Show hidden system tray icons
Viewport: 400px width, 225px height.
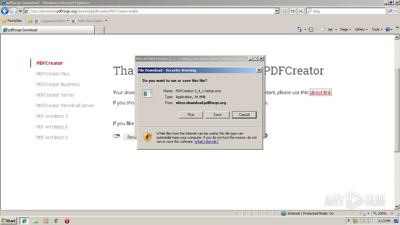(348, 221)
